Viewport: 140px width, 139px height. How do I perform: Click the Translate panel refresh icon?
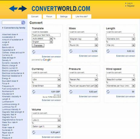pyautogui.click(x=34, y=52)
